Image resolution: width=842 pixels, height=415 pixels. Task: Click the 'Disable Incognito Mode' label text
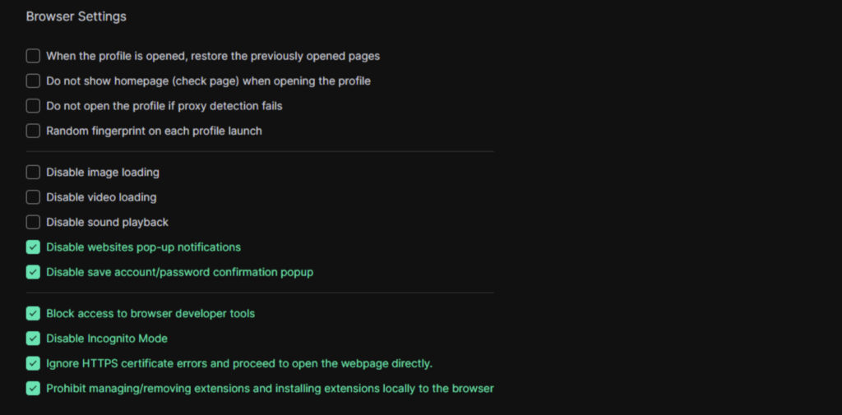coord(107,339)
